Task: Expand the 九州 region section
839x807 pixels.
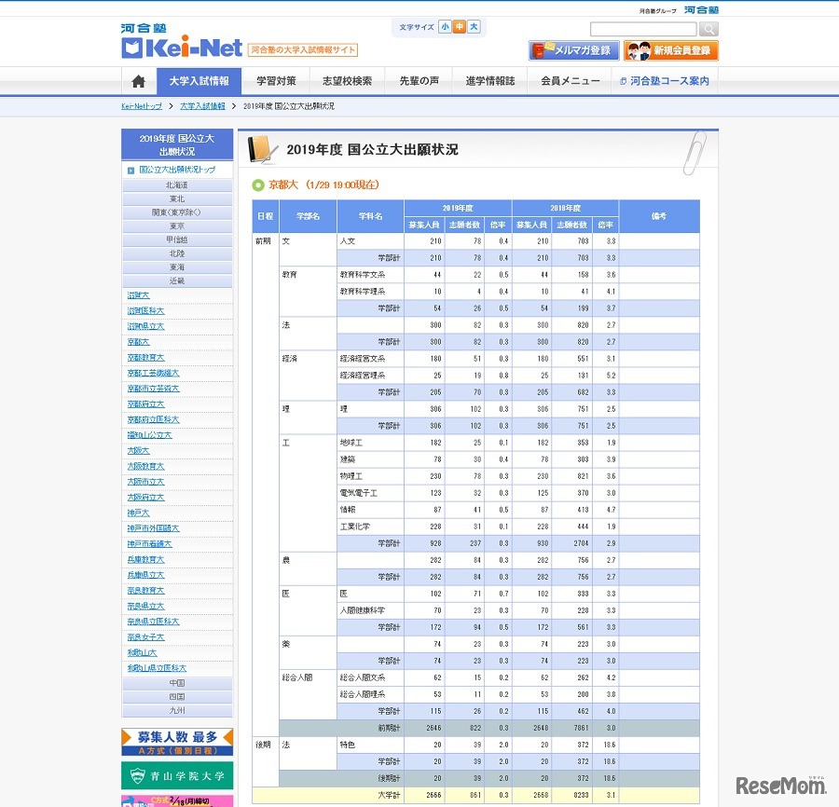Action: coord(176,711)
